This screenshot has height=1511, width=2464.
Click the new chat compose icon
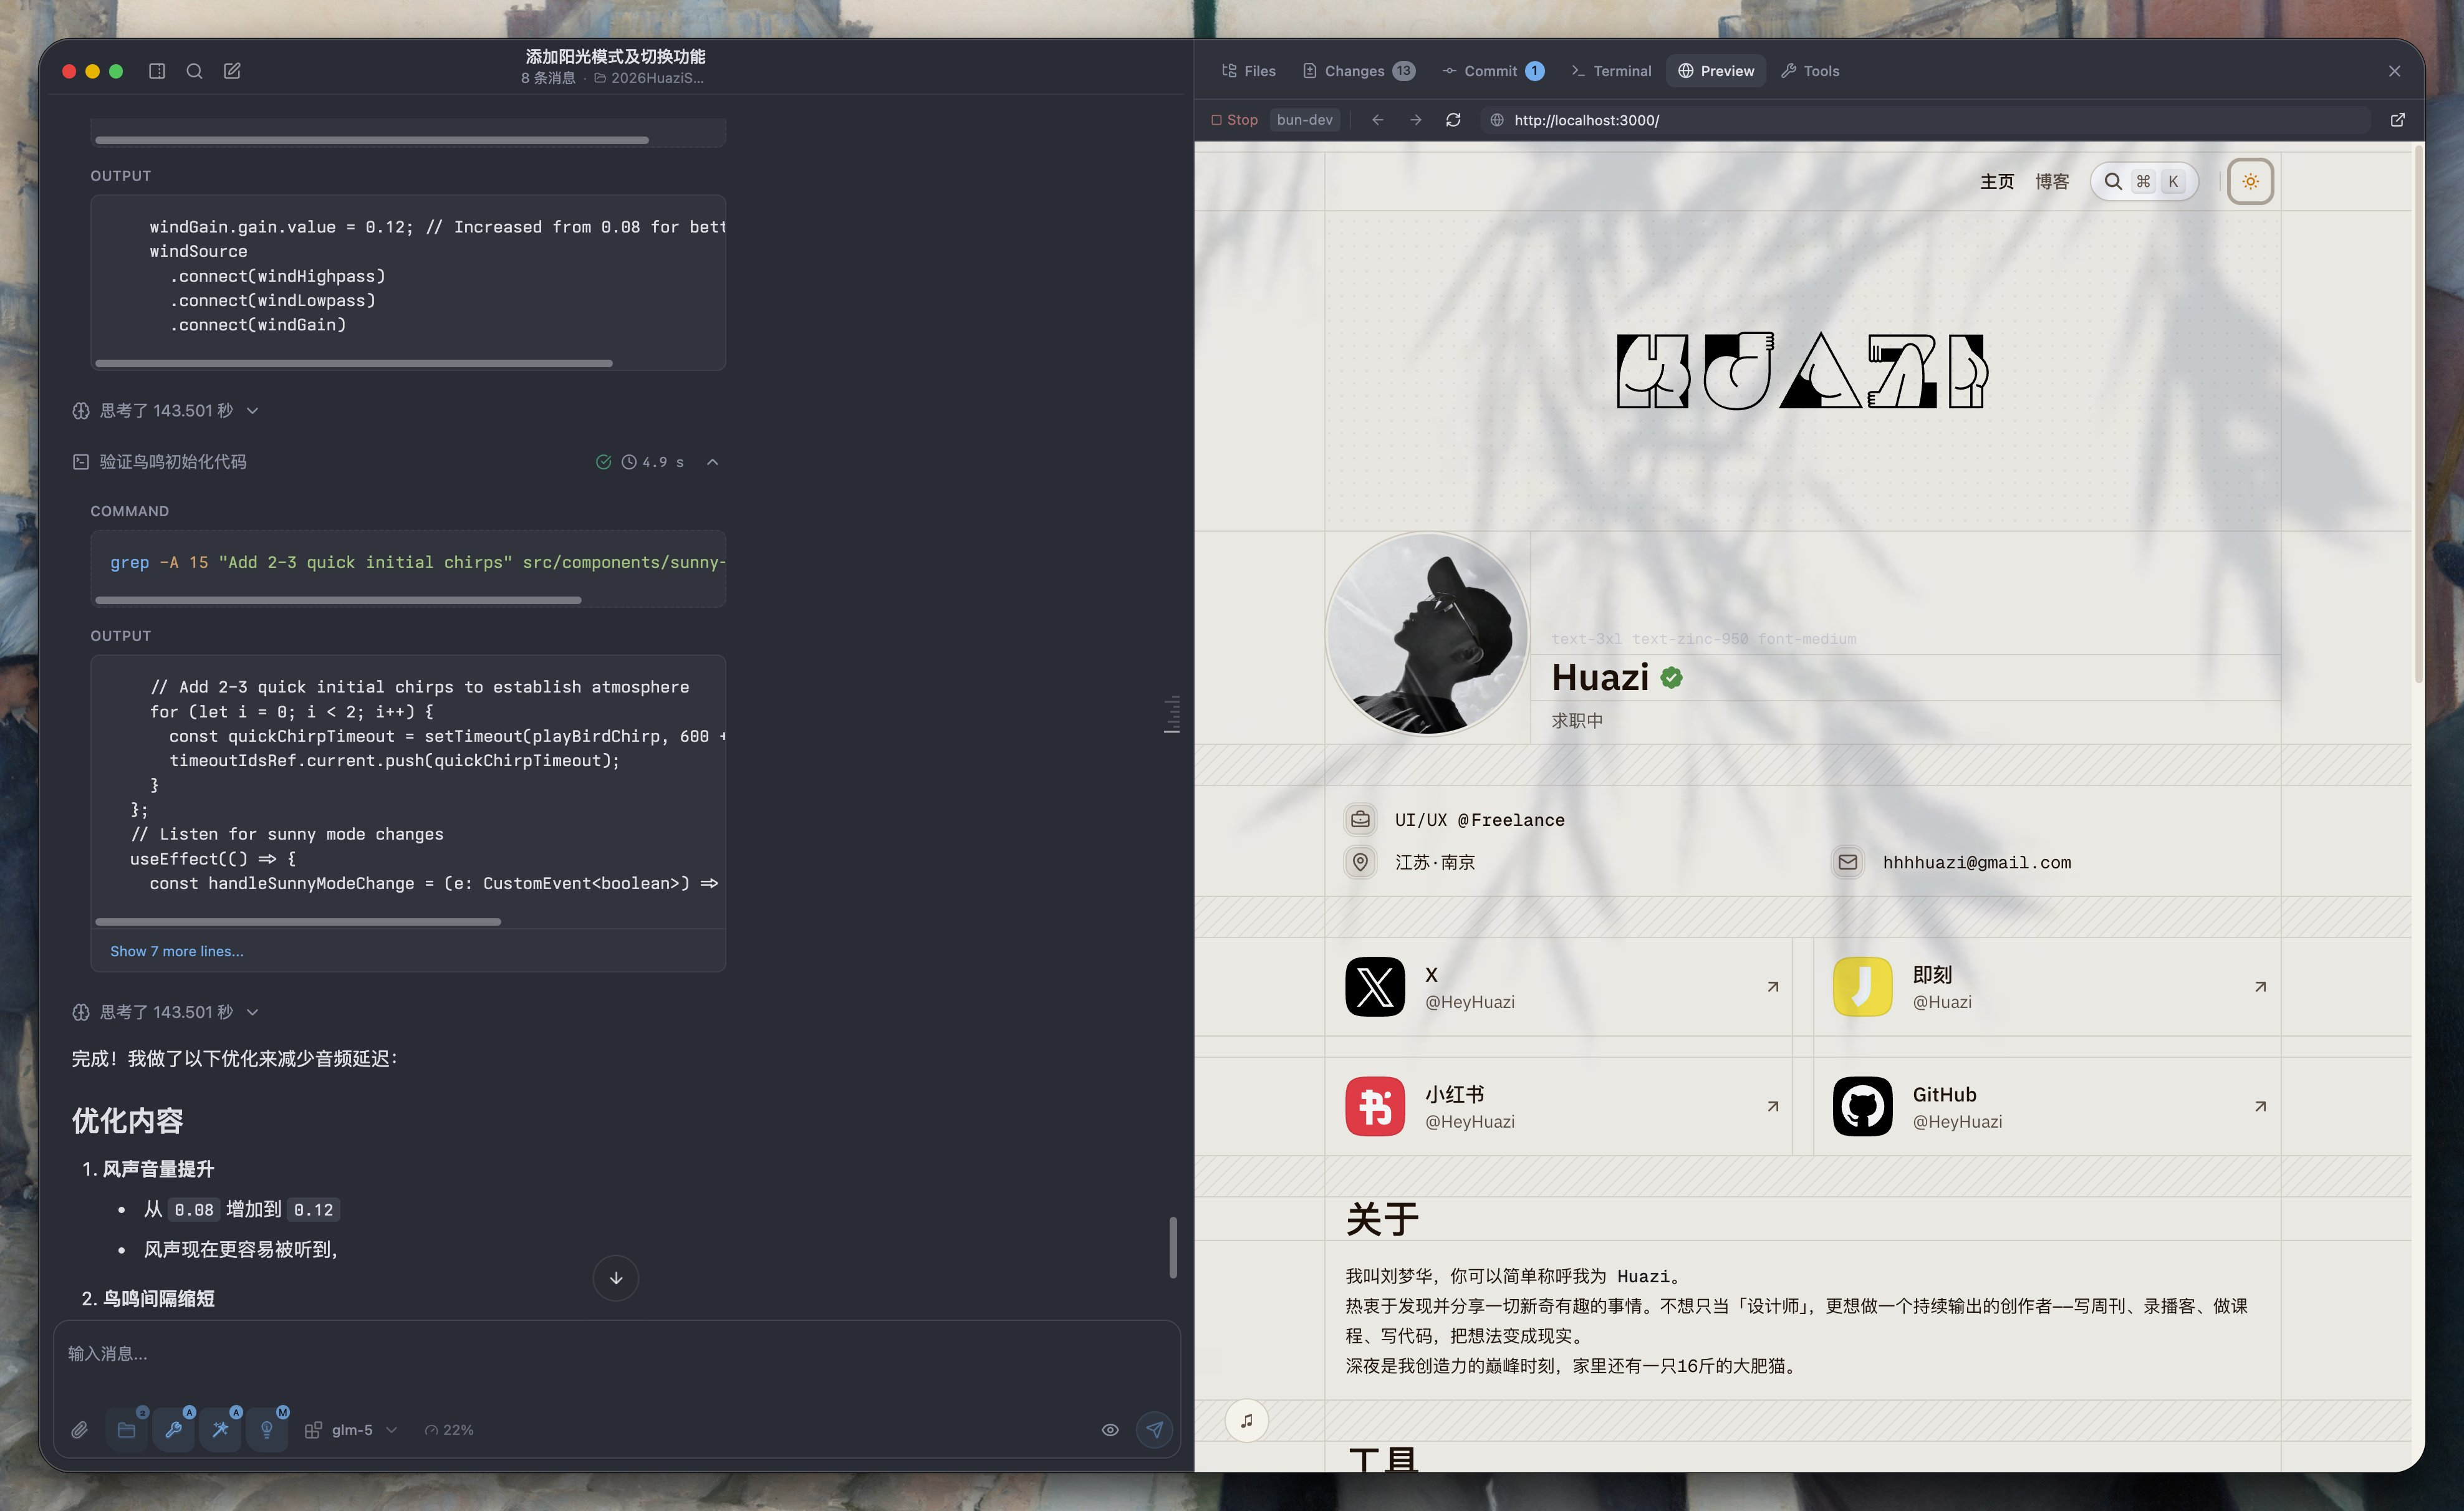[x=232, y=71]
